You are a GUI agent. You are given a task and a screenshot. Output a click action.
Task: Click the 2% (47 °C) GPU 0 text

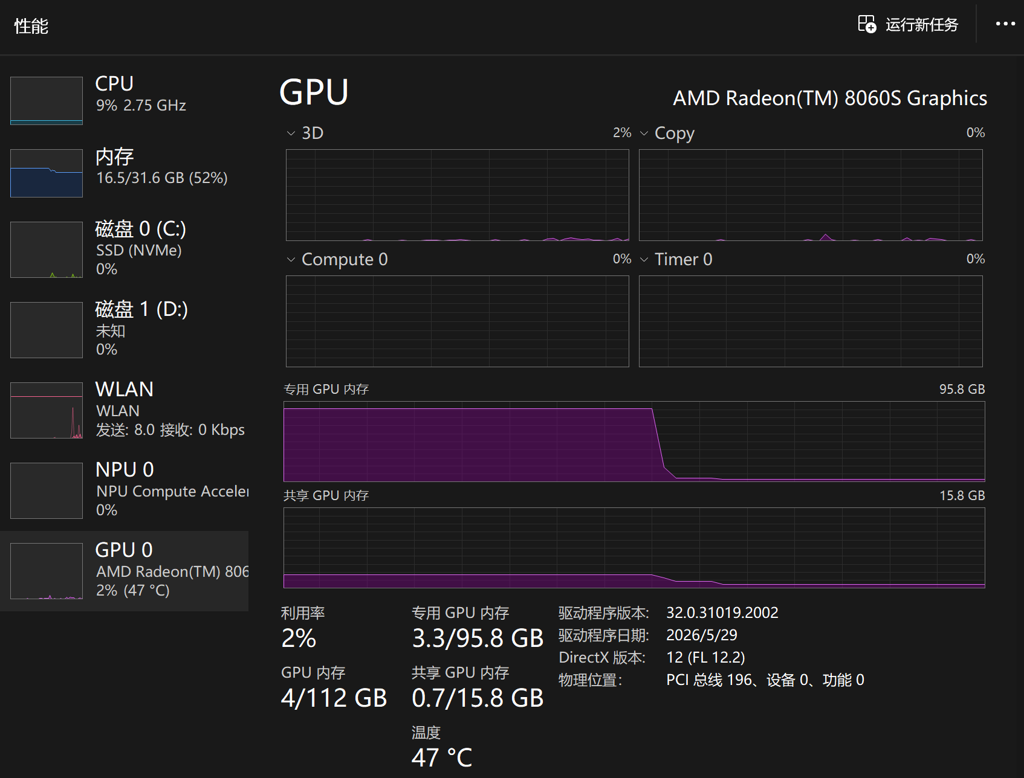coord(133,590)
